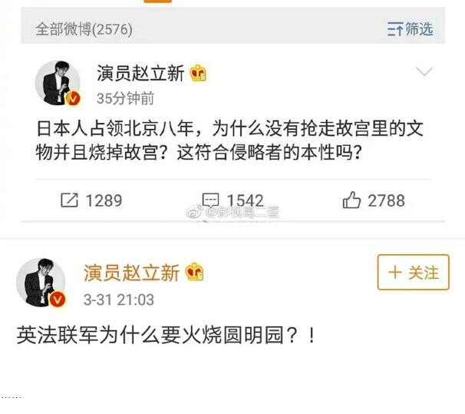Open the 筛选 filter options
Viewport: 465px width, 414px height.
411,29
